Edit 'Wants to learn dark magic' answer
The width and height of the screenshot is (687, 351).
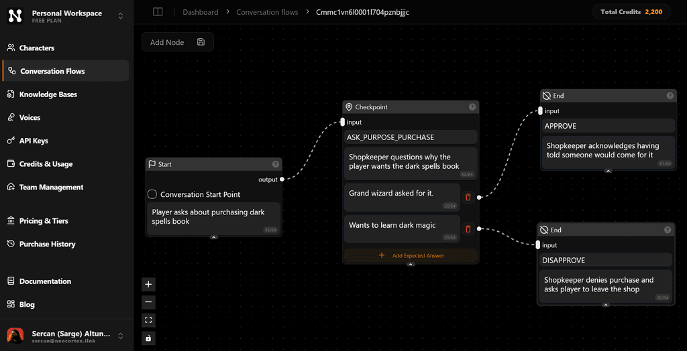[403, 228]
